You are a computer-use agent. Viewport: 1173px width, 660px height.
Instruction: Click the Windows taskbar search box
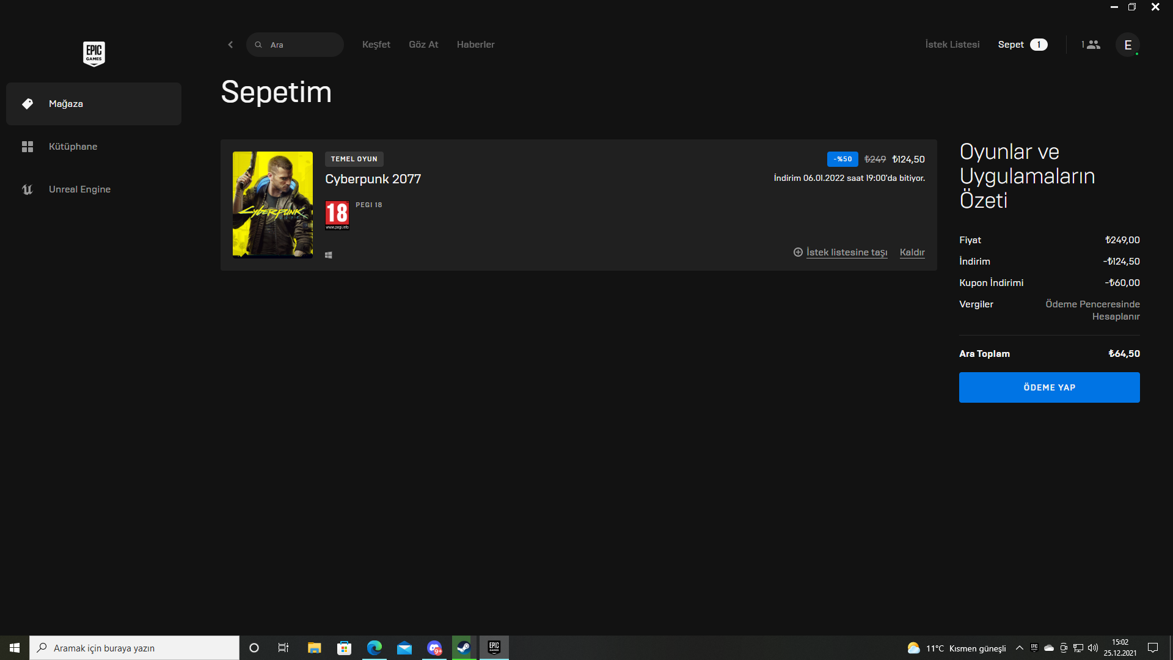point(134,648)
